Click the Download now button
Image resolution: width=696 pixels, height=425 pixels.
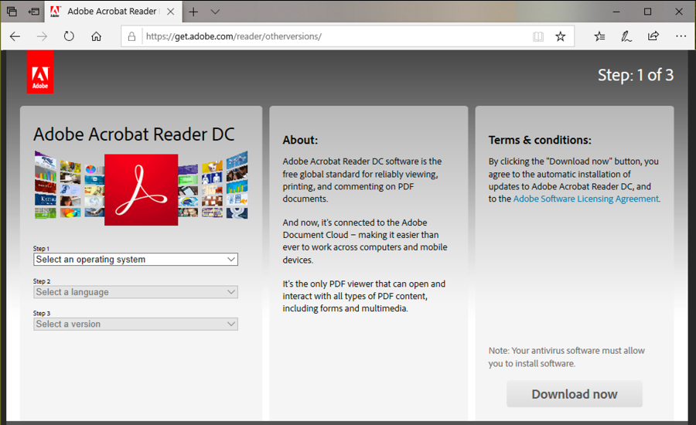(575, 394)
